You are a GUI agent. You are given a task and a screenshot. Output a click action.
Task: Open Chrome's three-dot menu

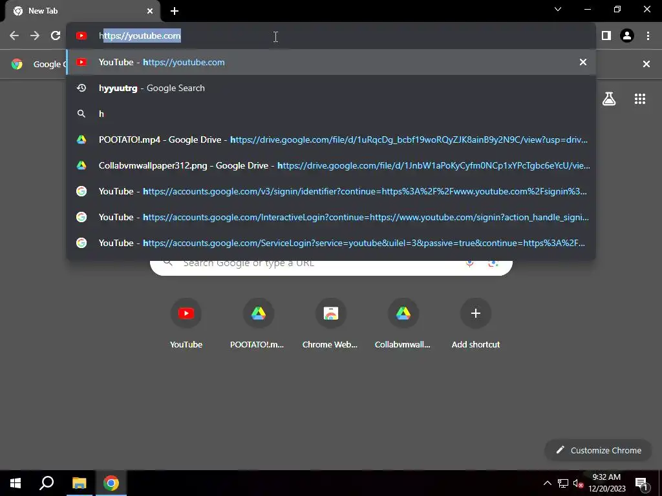click(x=648, y=36)
